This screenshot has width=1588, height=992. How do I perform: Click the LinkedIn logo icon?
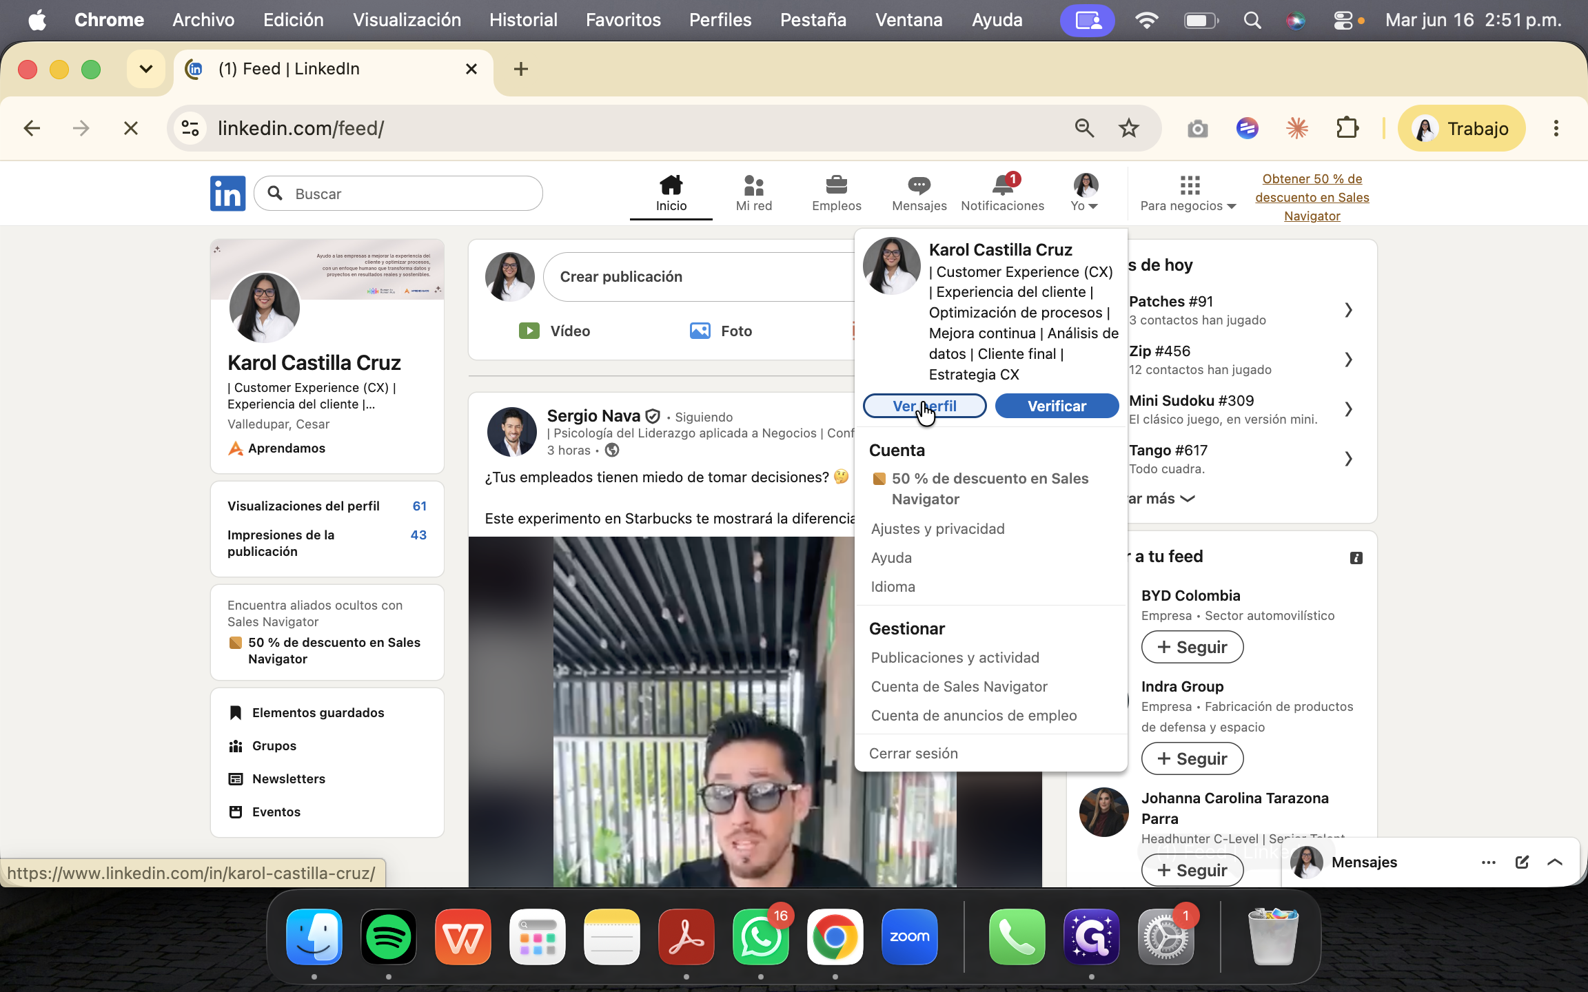pos(227,194)
